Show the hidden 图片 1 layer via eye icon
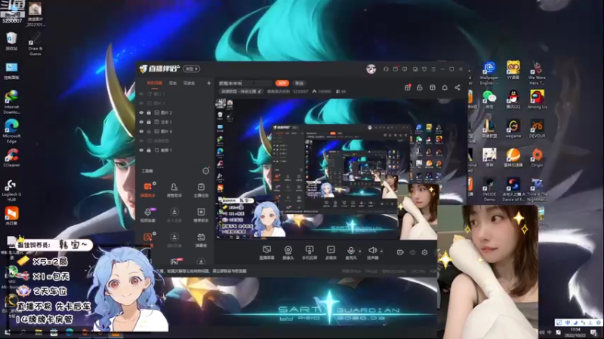The height and width of the screenshot is (339, 604). (x=141, y=103)
